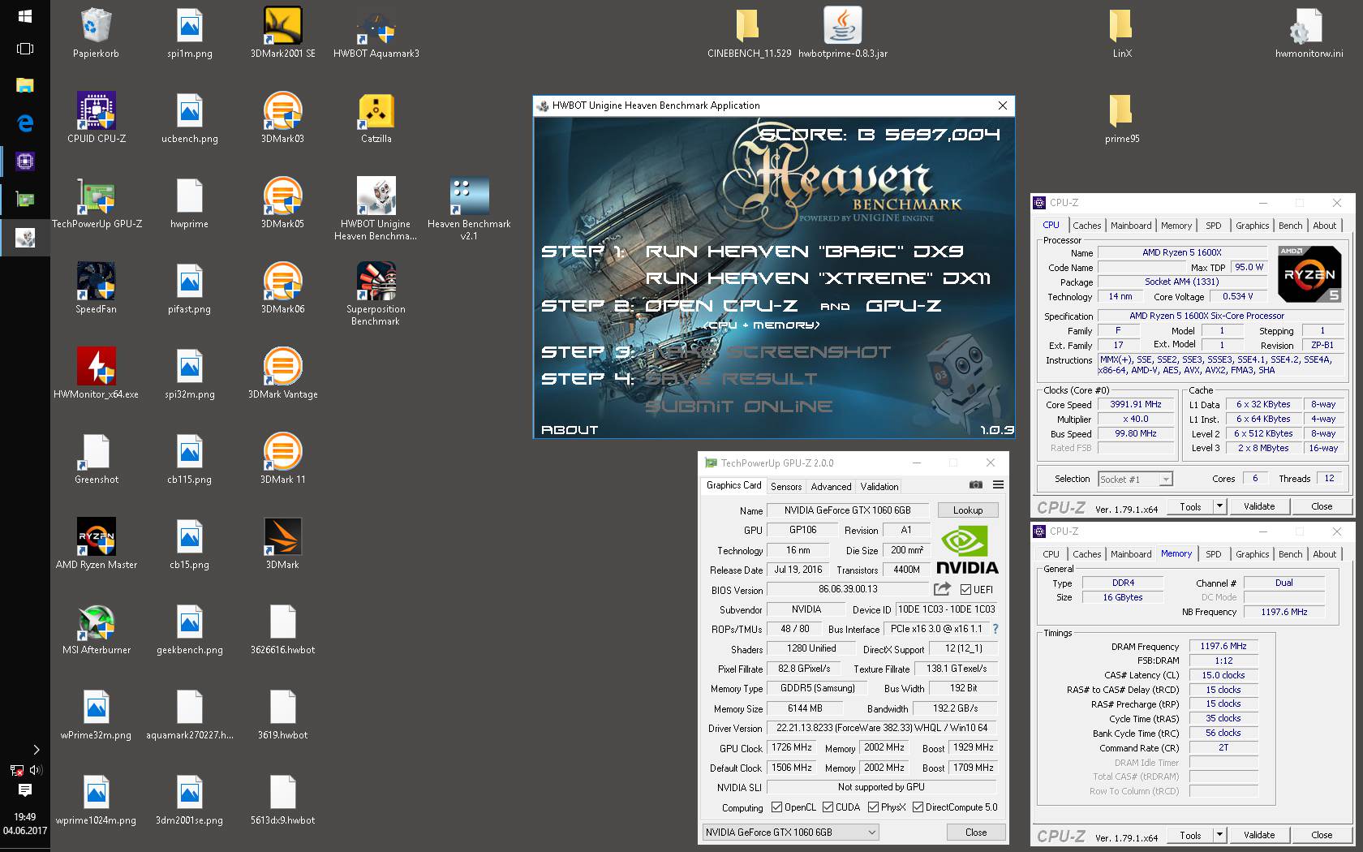Select SPD tab in lower CPU-Z

[1213, 554]
